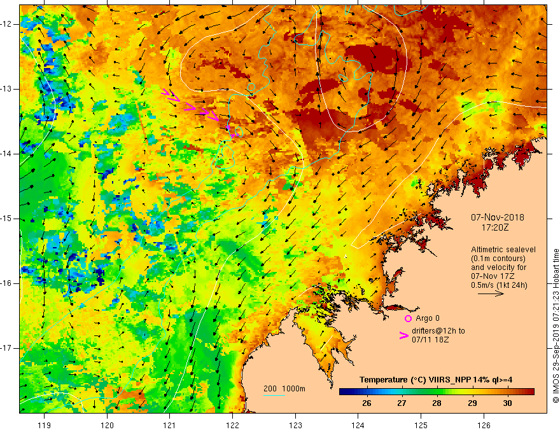Click the colorbar value 28
This screenshot has height=432, width=560.
pos(437,403)
